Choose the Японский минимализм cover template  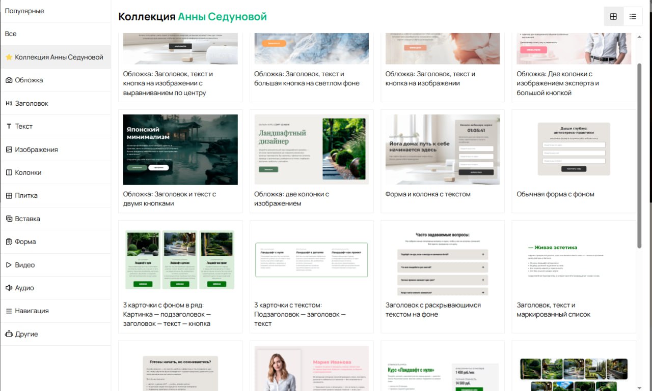pos(180,149)
